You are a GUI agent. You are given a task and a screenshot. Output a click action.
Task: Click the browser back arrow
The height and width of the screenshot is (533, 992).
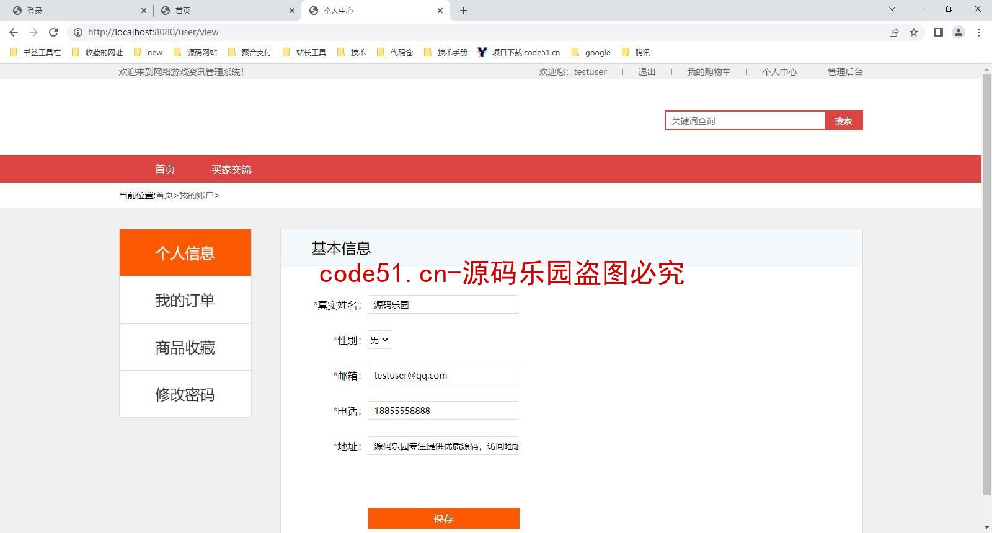point(14,32)
